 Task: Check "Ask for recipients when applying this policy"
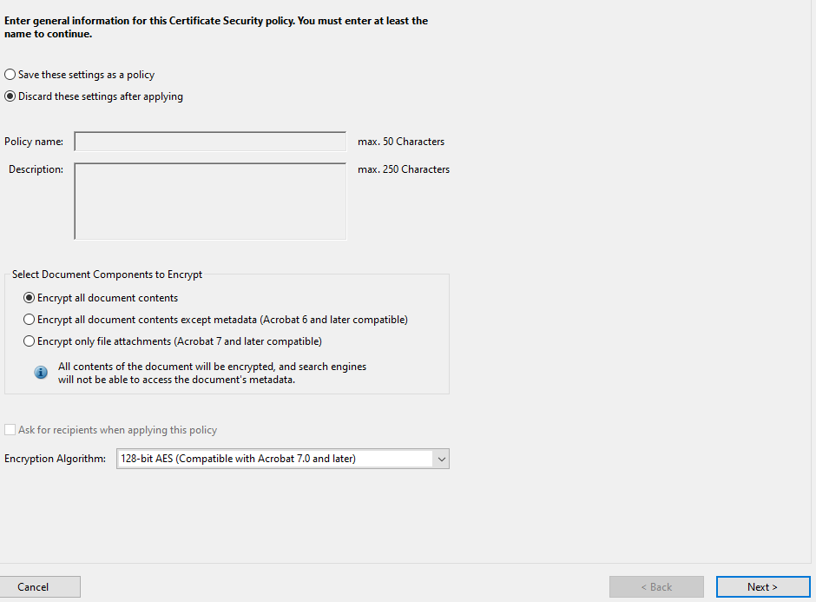coord(10,430)
